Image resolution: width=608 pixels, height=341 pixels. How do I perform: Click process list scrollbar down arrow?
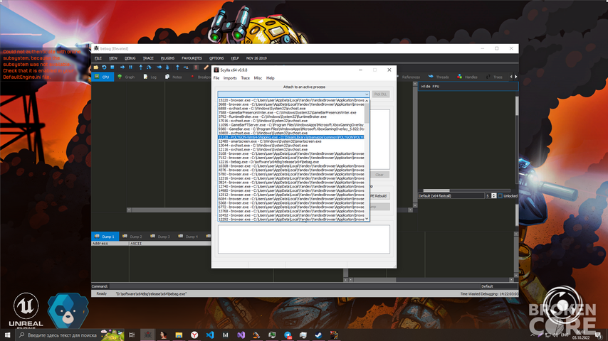[x=367, y=219]
